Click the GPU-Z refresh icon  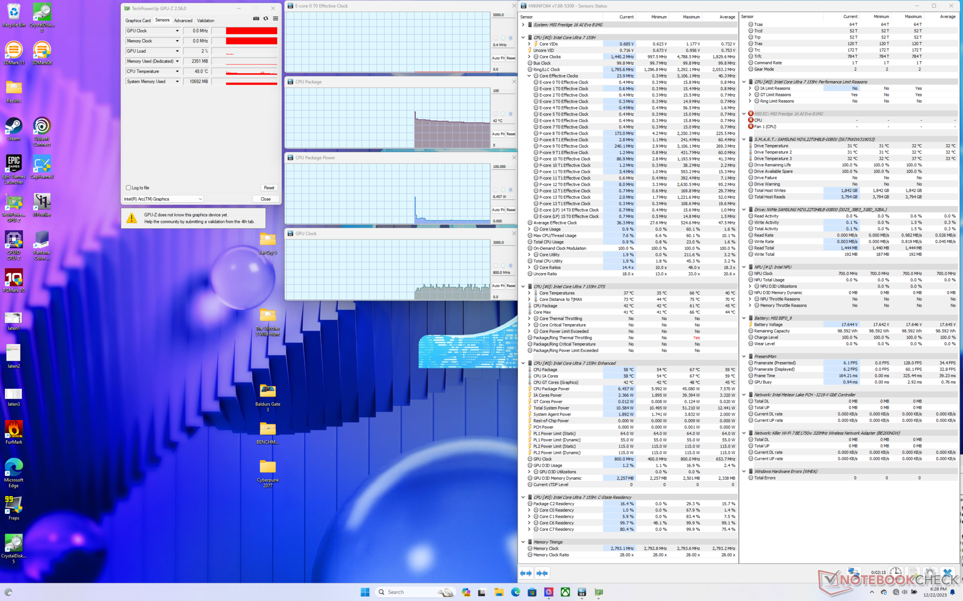266,19
